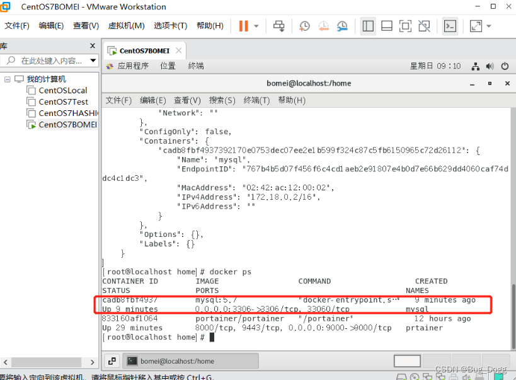This screenshot has width=516, height=380.
Task: Open the guest volume icon
Action: click(490, 66)
